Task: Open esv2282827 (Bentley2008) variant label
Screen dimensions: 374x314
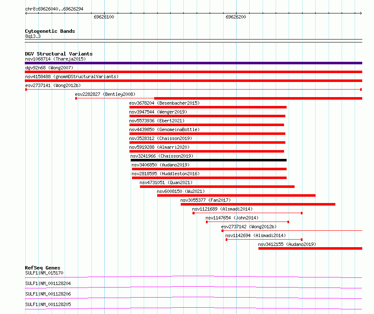Action: click(105, 94)
